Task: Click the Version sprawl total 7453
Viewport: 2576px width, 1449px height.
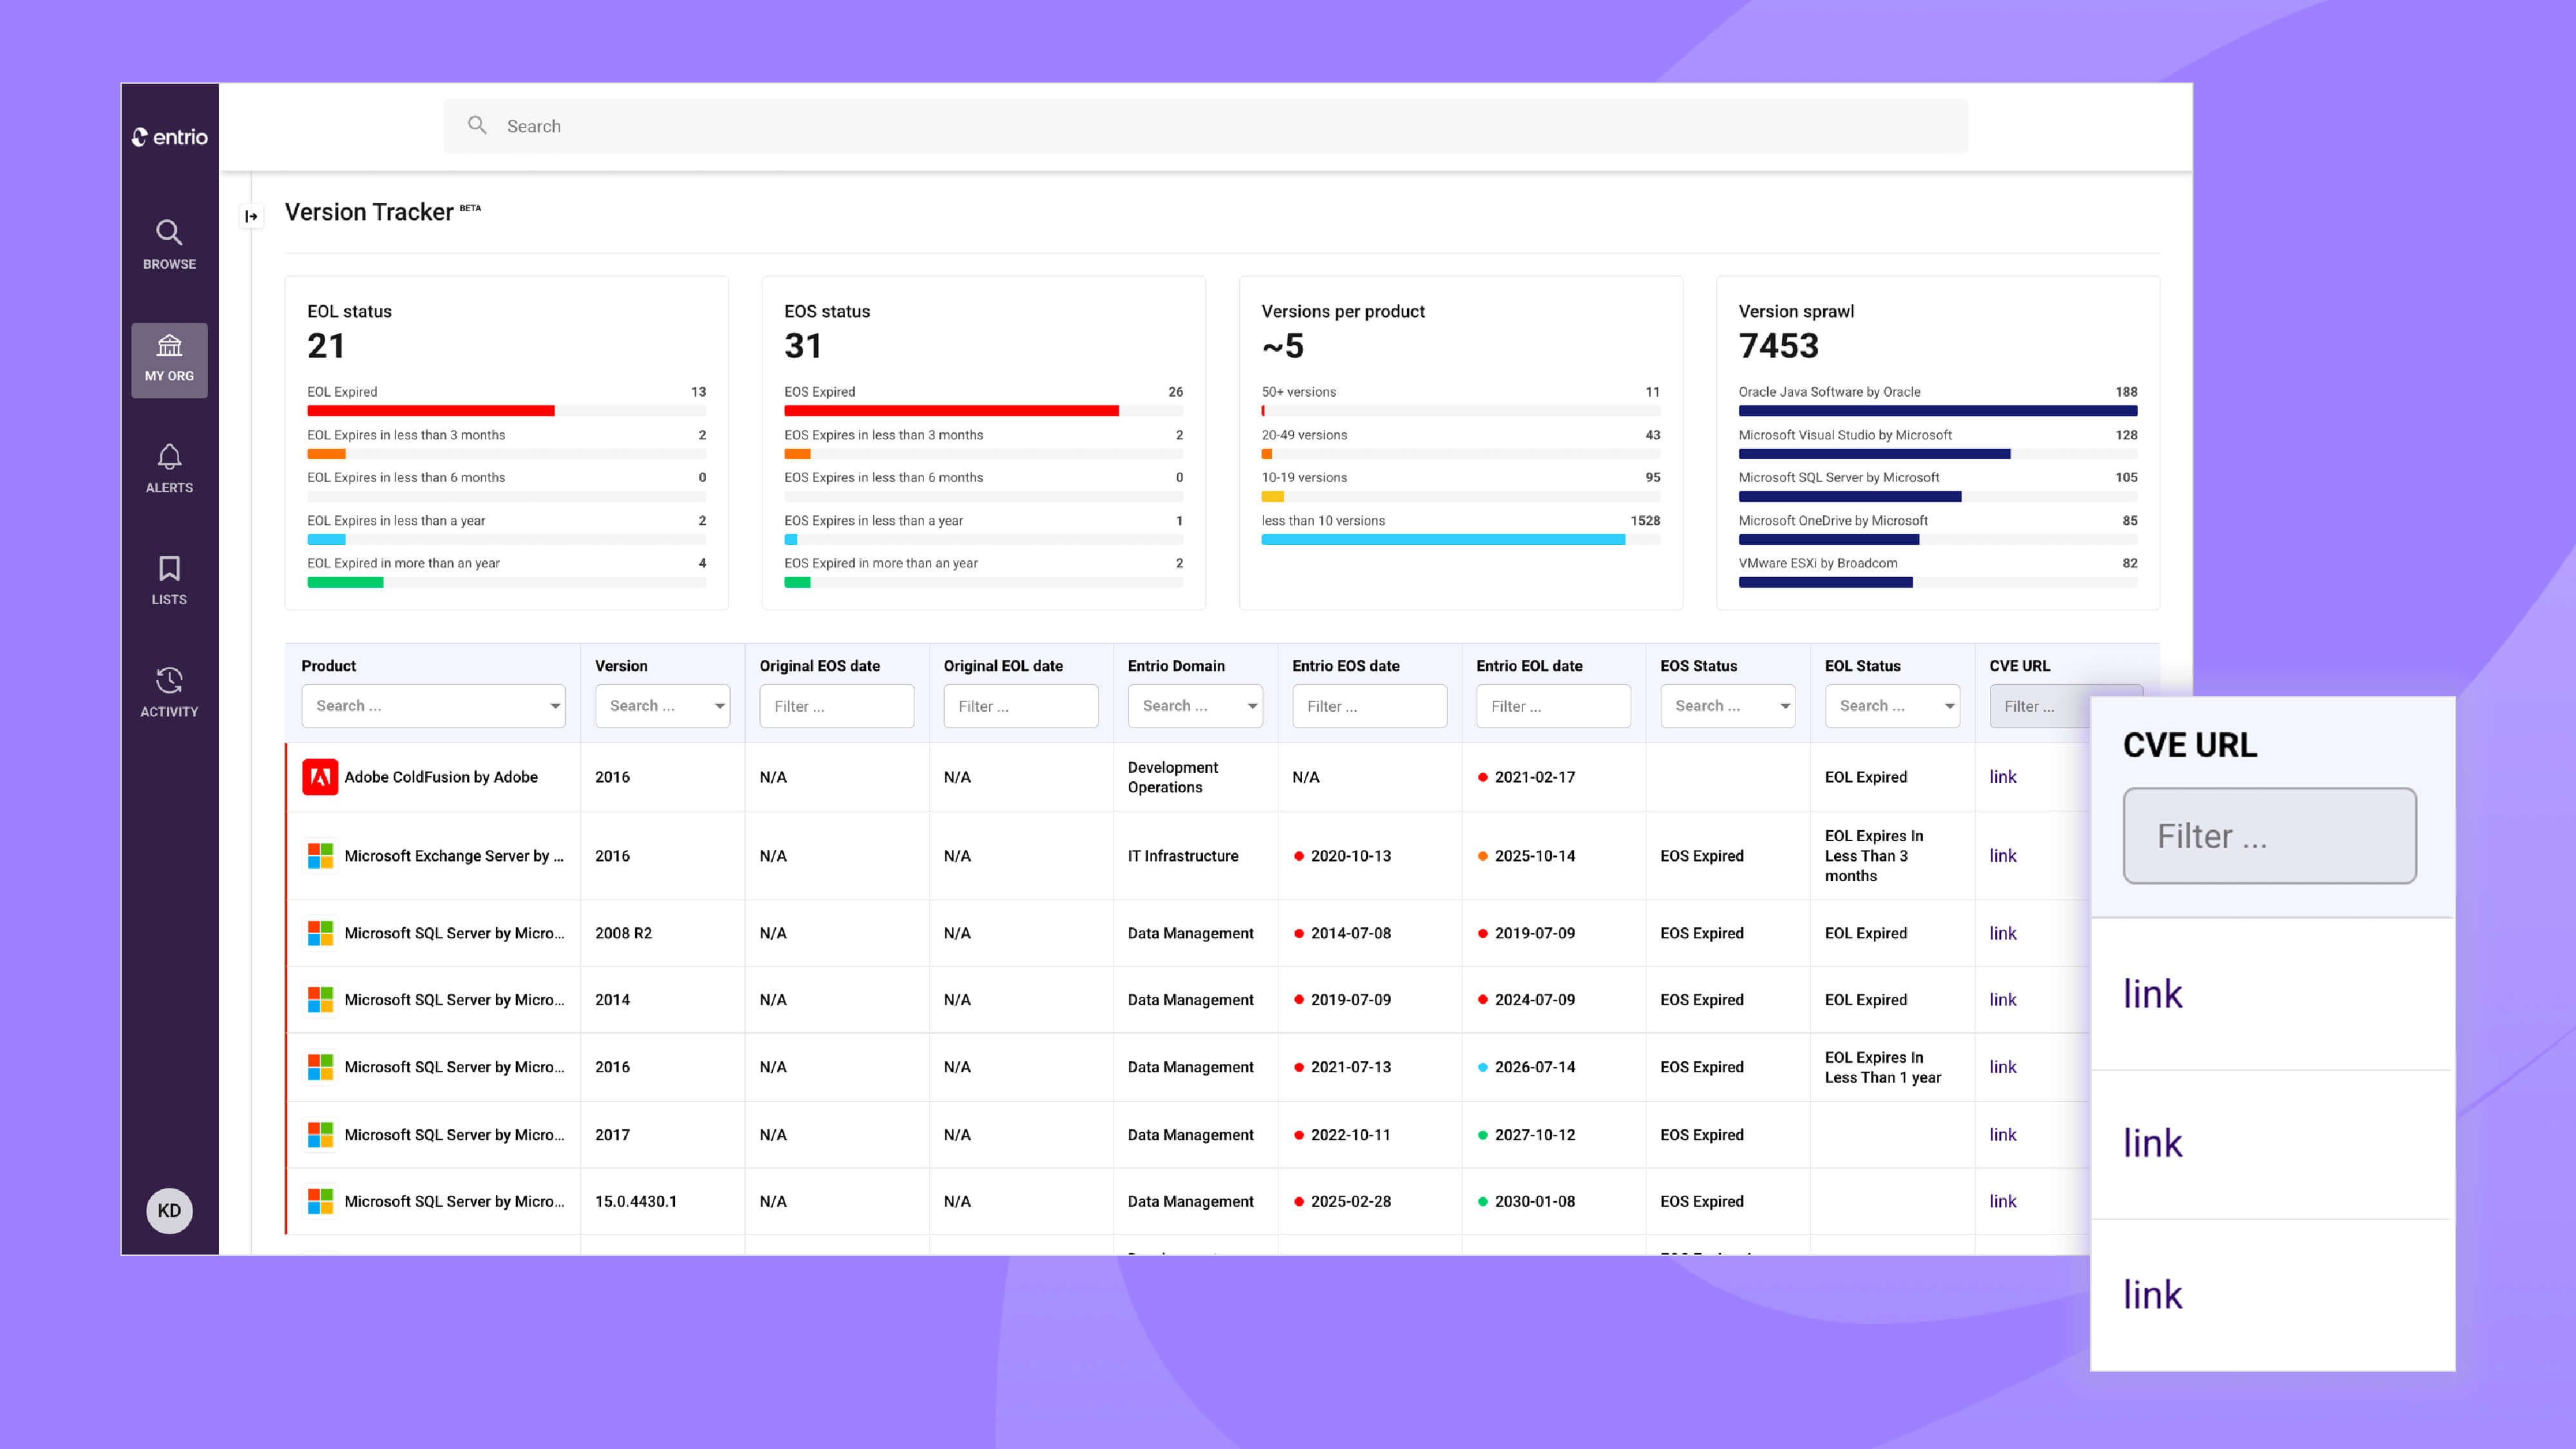Action: coord(1779,346)
